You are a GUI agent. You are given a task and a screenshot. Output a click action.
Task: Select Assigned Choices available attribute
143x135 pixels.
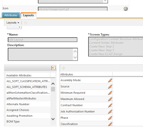click(28, 110)
